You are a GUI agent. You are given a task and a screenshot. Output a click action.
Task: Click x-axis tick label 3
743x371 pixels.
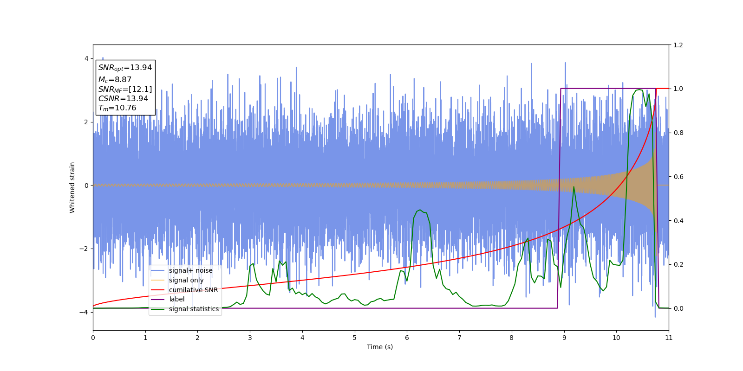(250, 338)
